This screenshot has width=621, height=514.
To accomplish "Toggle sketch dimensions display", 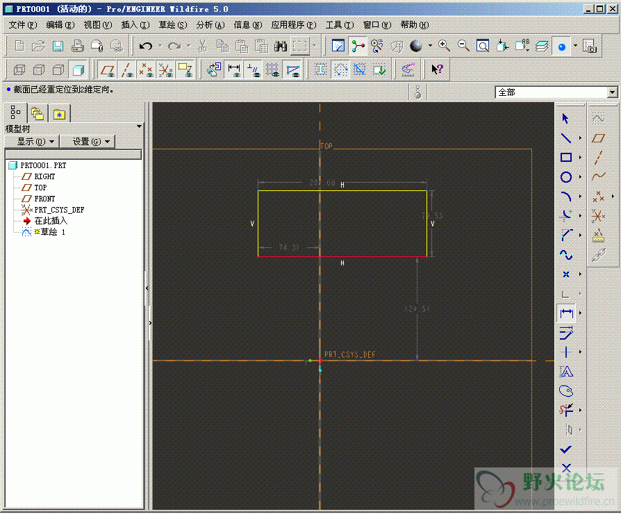I will (233, 70).
